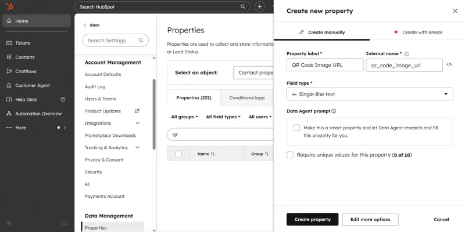The width and height of the screenshot is (465, 232).
Task: Switch to the Properties (222) tab
Action: tap(194, 97)
